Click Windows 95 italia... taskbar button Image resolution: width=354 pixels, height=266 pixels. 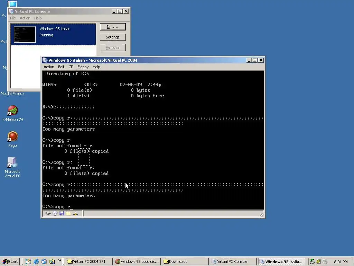[x=281, y=261]
